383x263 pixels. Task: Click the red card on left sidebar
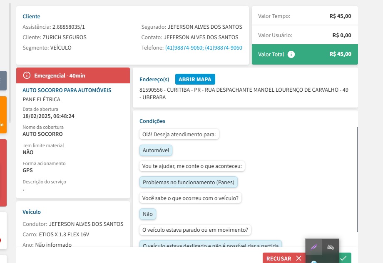point(3,173)
